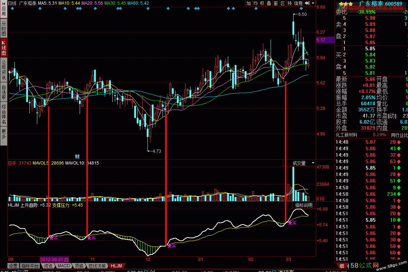Screen dimensions: 408x272
Task: Click the 委比 value -30.99%
Action: pos(366,12)
